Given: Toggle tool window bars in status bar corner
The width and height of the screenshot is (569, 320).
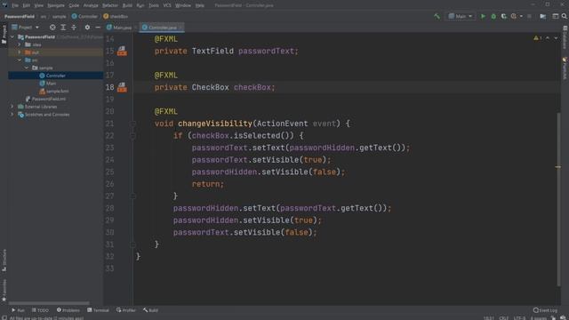Looking at the screenshot, I should pos(4,318).
